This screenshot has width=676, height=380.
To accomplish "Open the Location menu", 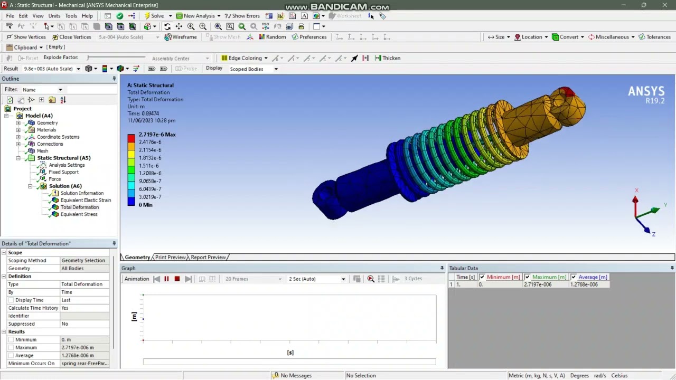I will pyautogui.click(x=531, y=37).
